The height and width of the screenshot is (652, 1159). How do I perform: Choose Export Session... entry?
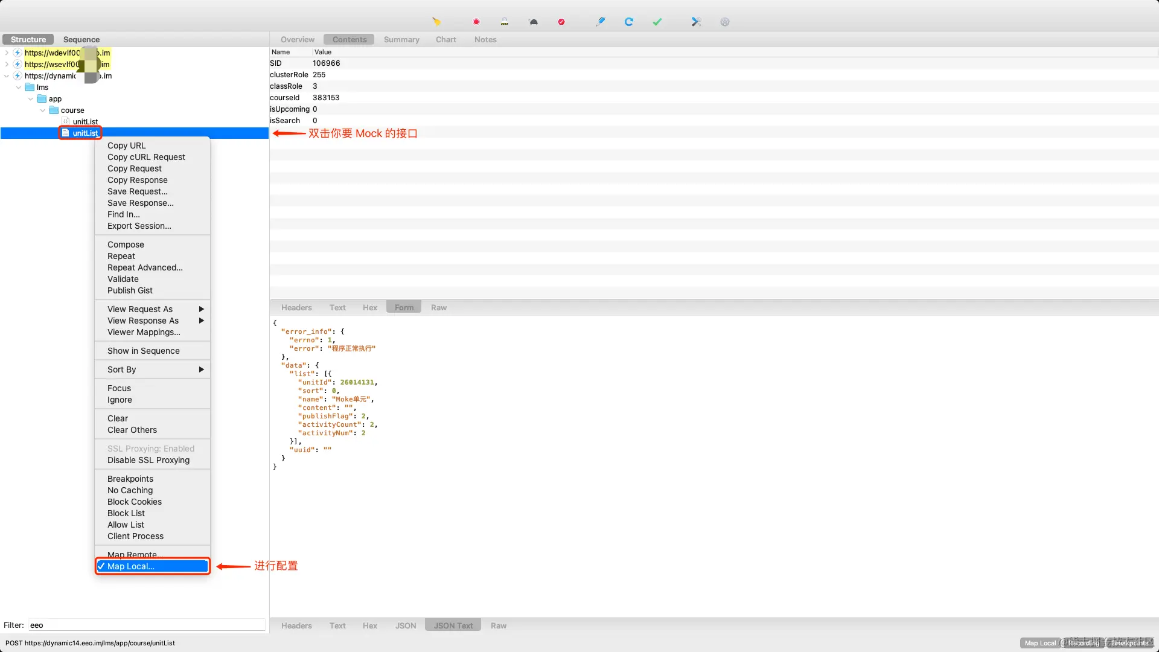coord(152,226)
